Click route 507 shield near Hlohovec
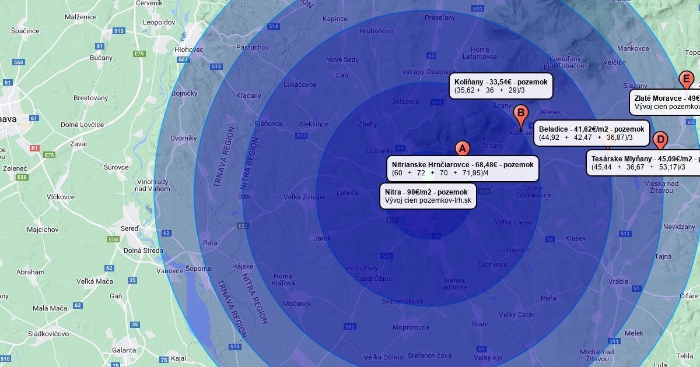The image size is (700, 367). point(183,59)
